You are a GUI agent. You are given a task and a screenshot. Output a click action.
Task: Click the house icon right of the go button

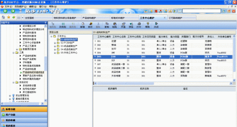click(229, 11)
